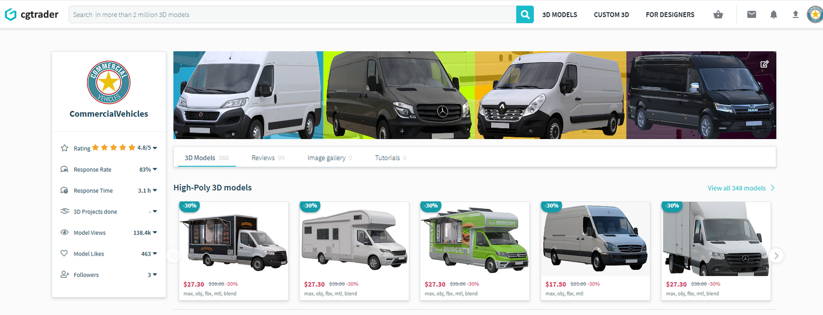Open the shopping basket icon

pyautogui.click(x=718, y=14)
